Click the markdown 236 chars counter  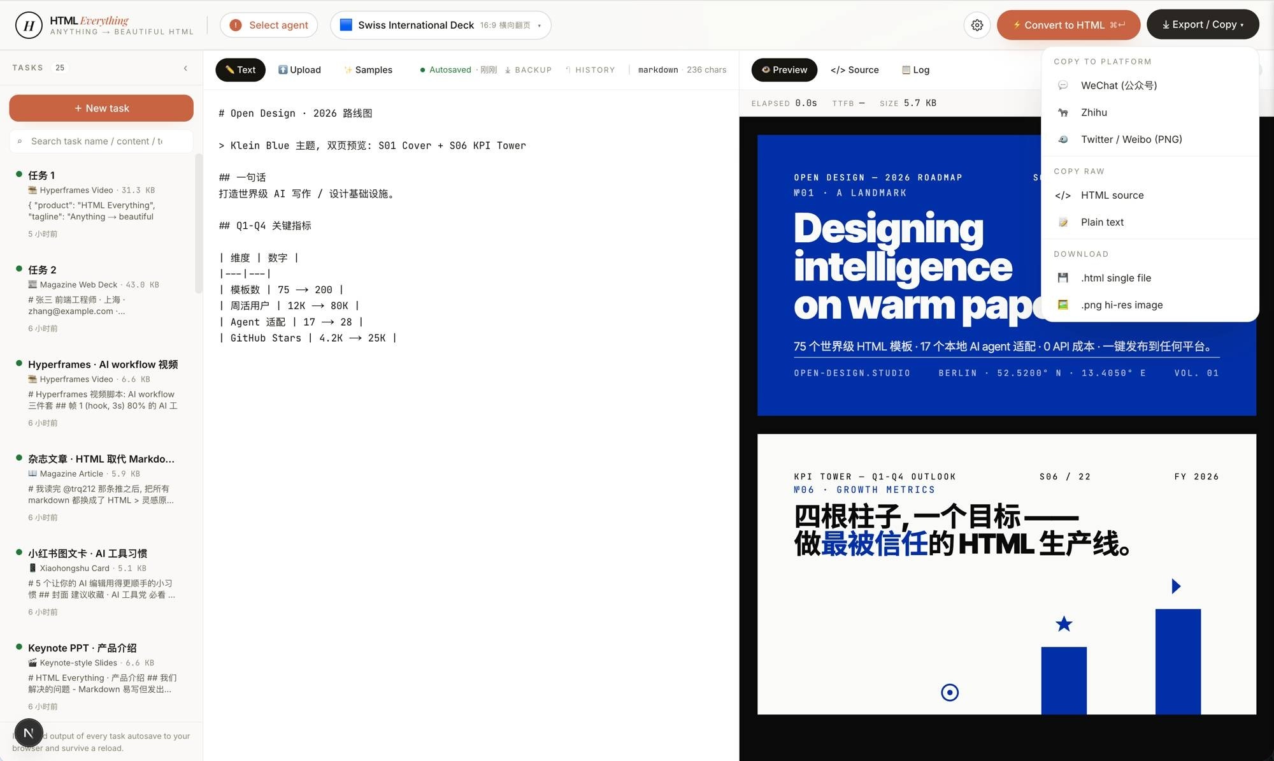[682, 69]
